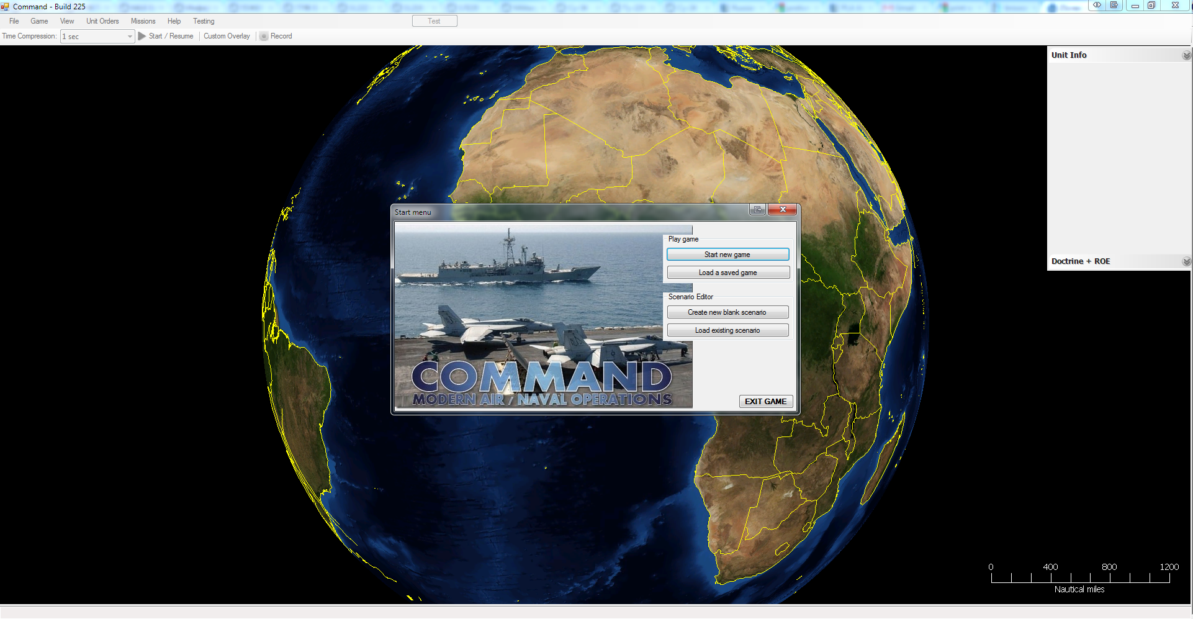Click Create new blank scenario
This screenshot has width=1193, height=619.
727,312
